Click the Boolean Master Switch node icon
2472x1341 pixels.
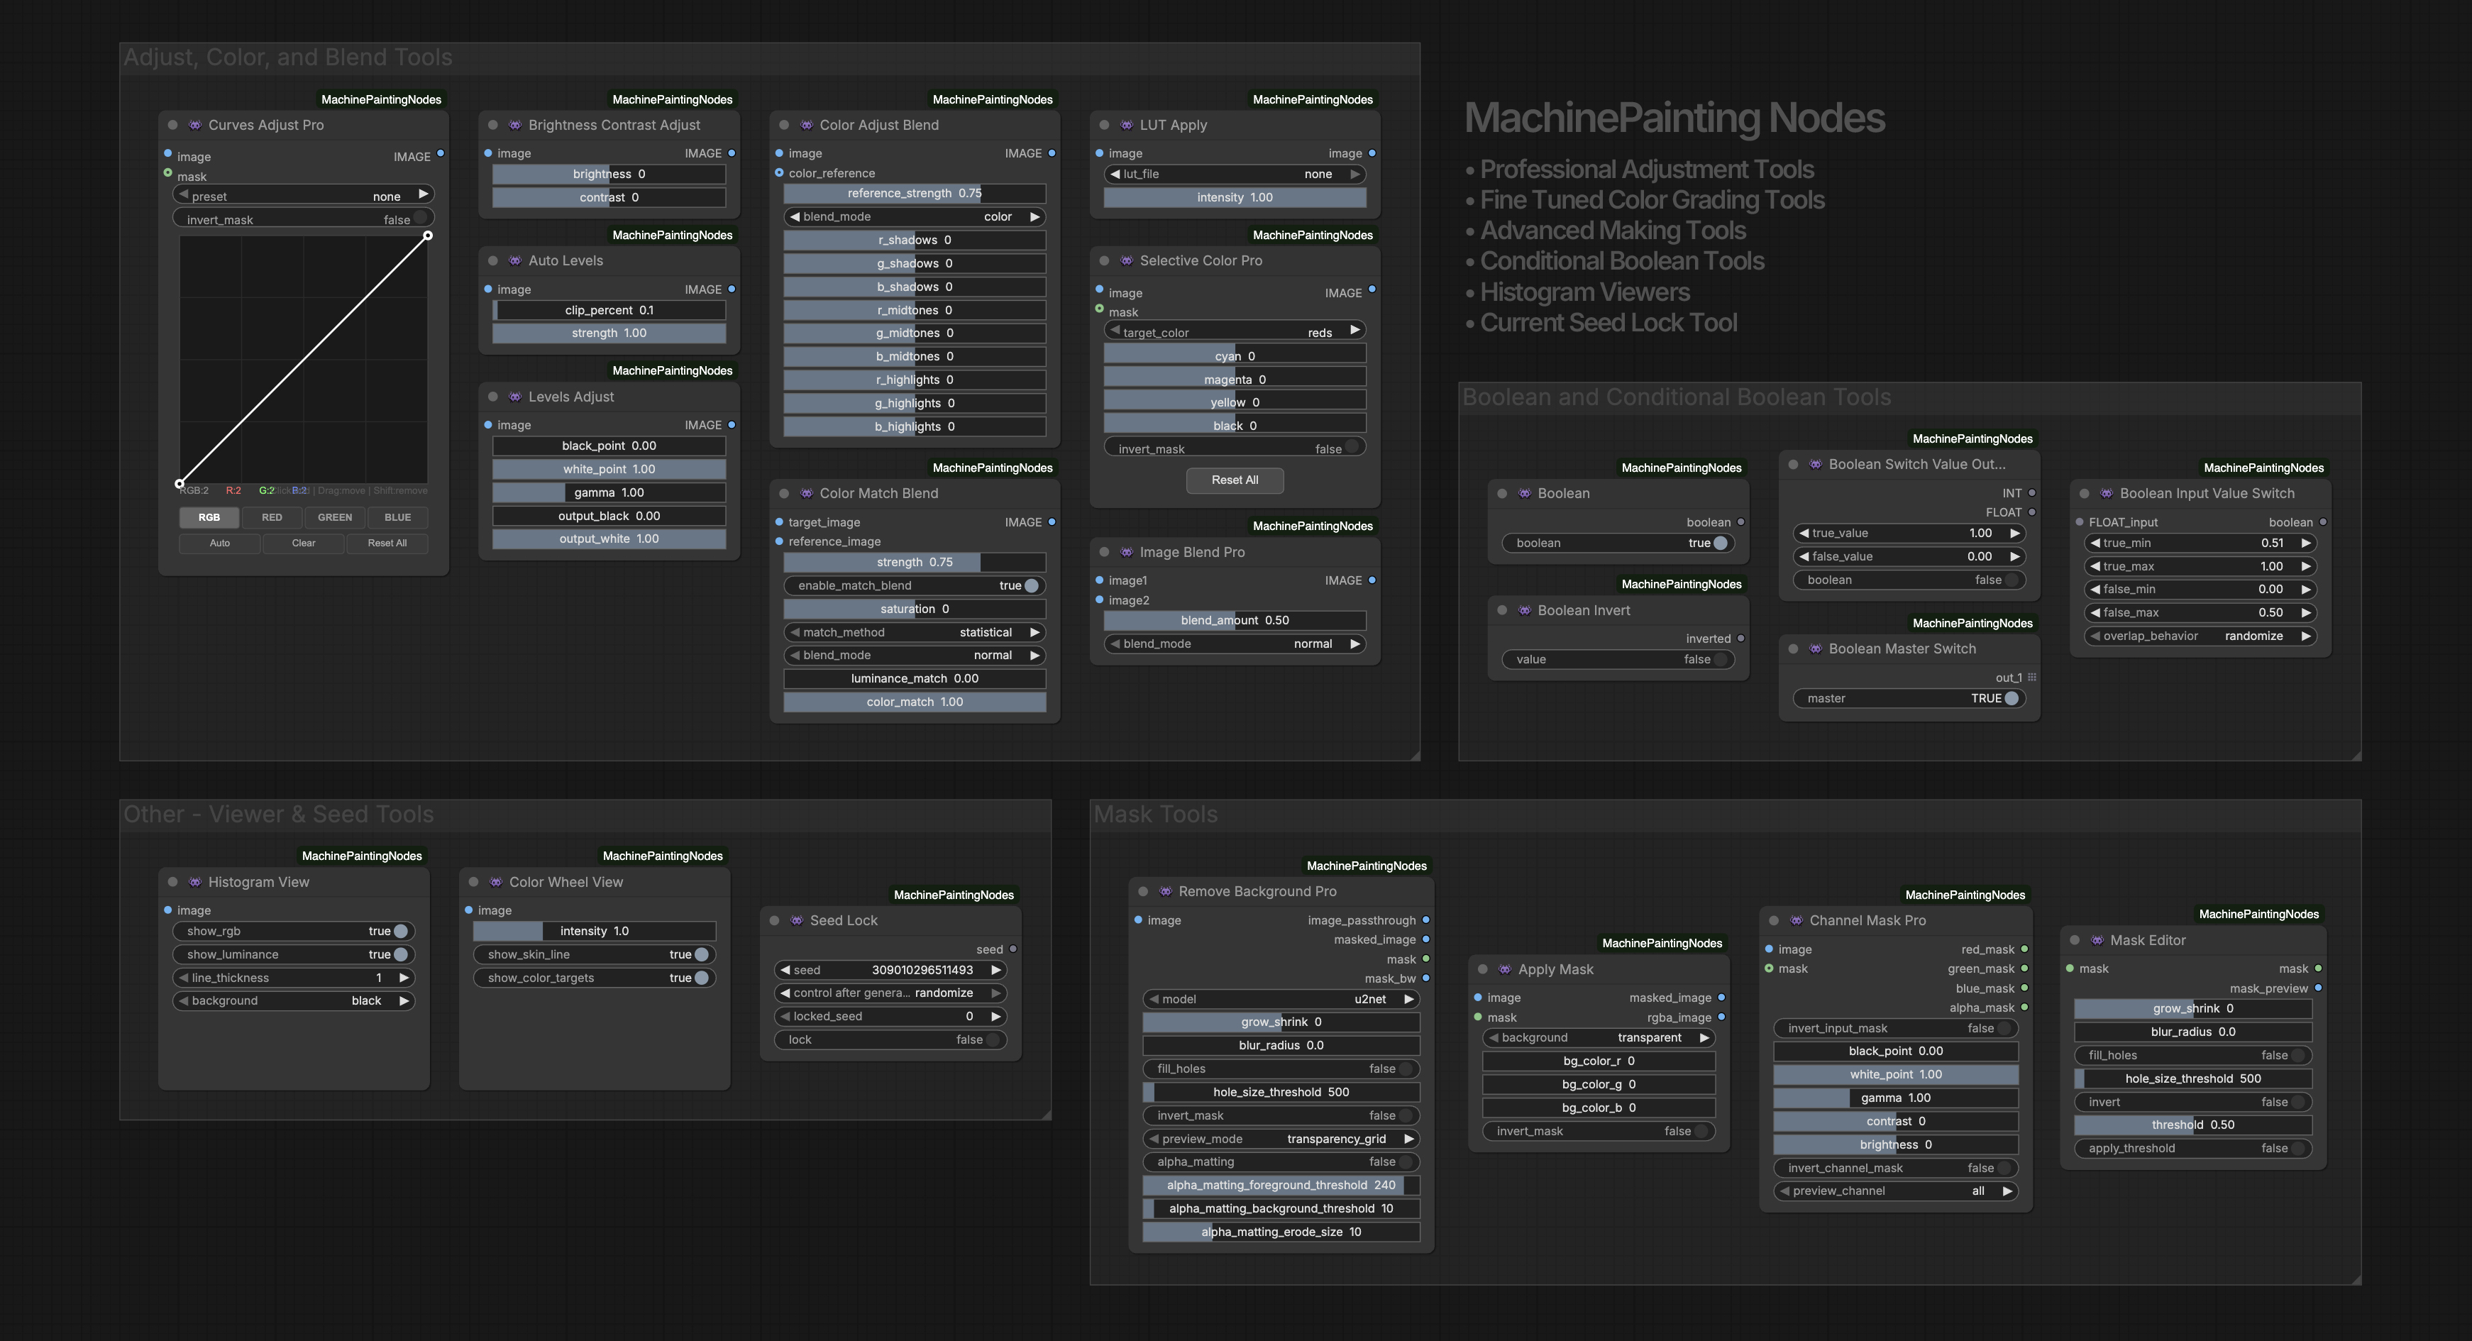click(x=1816, y=649)
